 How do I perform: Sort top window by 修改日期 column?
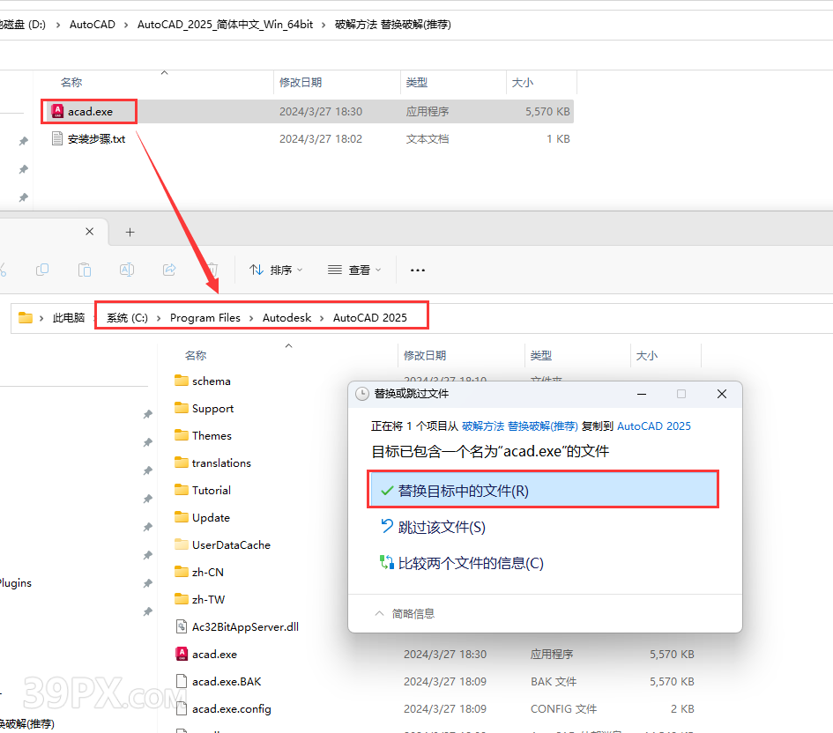pyautogui.click(x=301, y=82)
